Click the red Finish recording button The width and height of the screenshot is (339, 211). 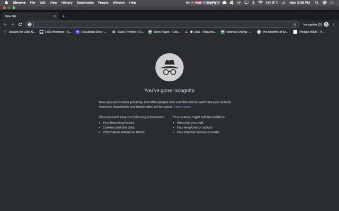[199, 3]
